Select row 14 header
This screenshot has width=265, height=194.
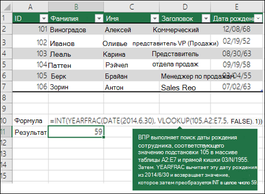(6, 165)
